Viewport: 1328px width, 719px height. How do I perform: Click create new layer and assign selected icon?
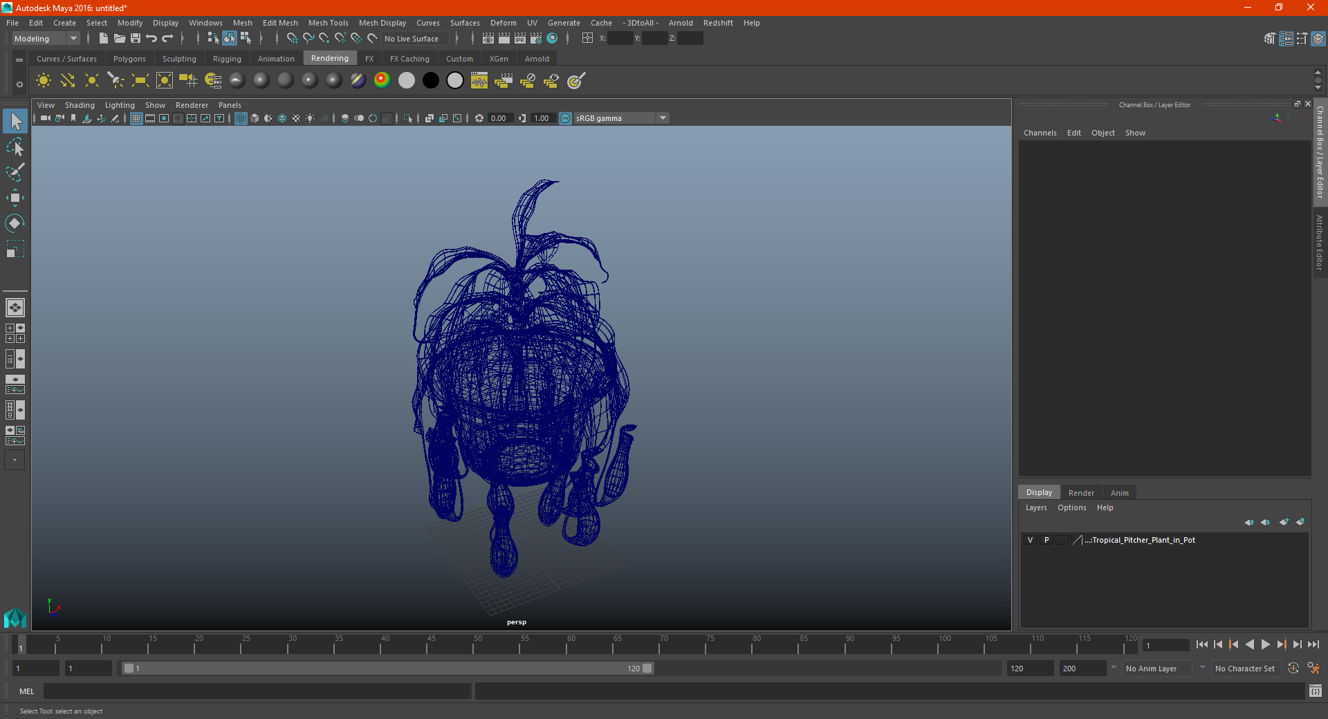pos(1300,522)
